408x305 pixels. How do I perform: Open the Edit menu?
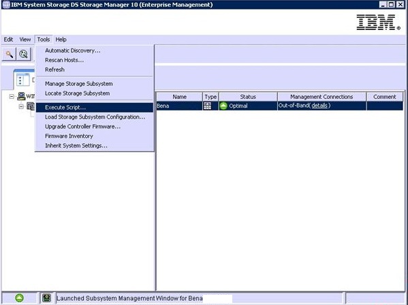coord(8,40)
